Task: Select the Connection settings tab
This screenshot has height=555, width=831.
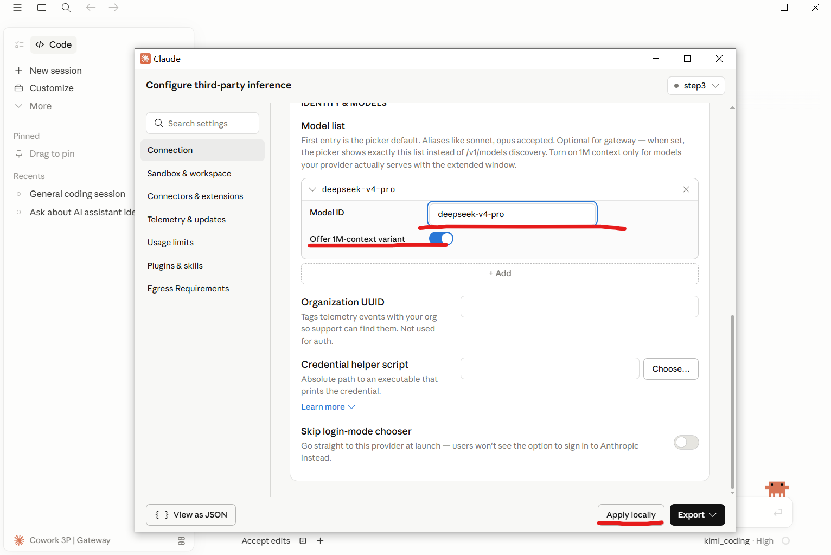Action: 202,150
